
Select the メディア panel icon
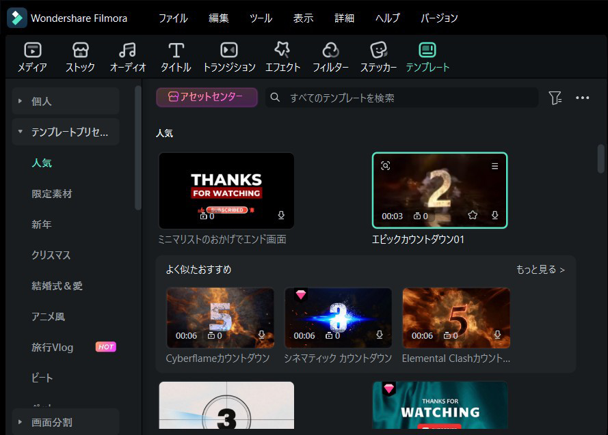(x=32, y=56)
